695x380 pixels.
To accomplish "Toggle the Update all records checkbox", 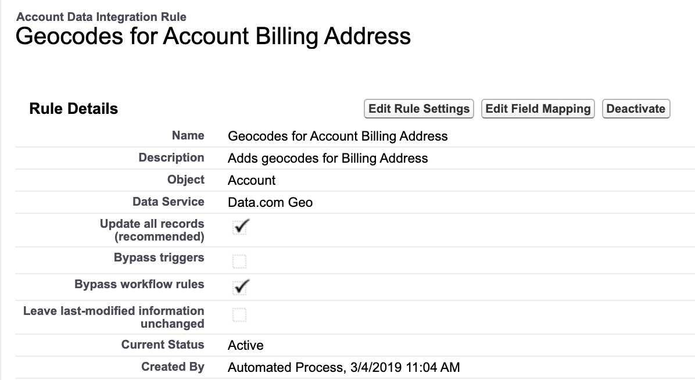I will coord(239,227).
